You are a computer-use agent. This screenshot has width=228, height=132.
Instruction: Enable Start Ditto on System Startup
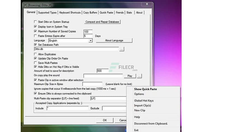[x=35, y=22]
